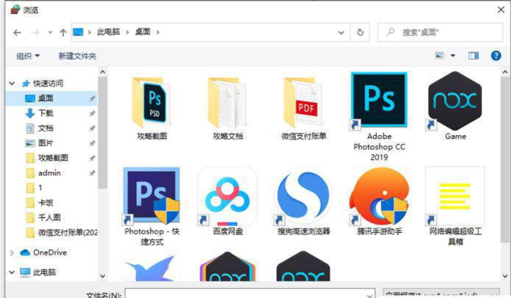511x298 pixels.
Task: Open the 组织 dropdown menu
Action: coord(28,56)
